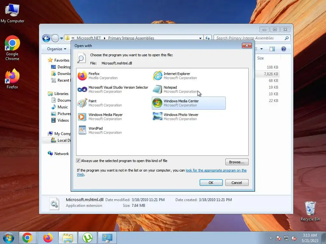The height and width of the screenshot is (244, 326).
Task: Open uTorrent from the taskbar
Action: click(x=88, y=238)
